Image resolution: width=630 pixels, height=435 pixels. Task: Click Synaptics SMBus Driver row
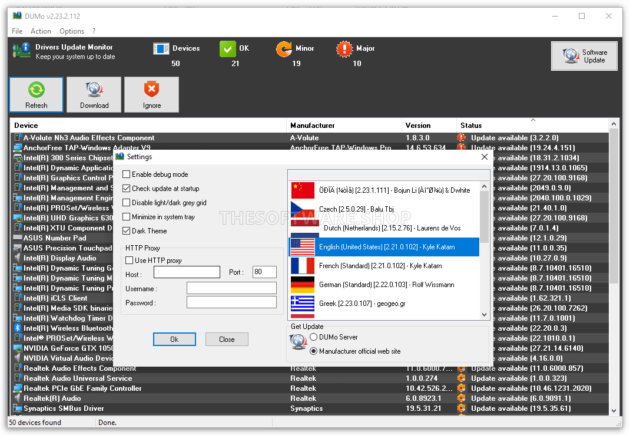pyautogui.click(x=309, y=408)
